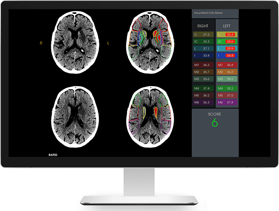Click the left C region value 32.4

point(230,34)
